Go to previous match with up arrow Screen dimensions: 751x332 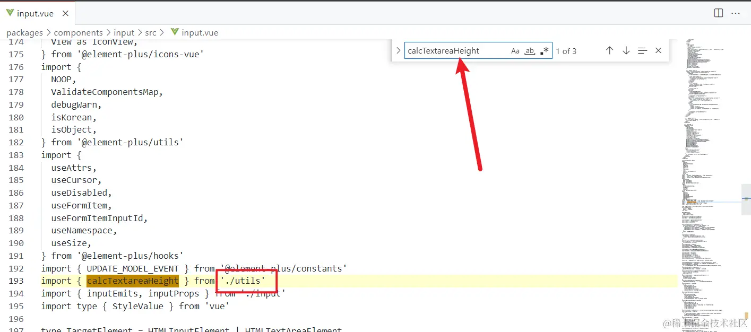[609, 51]
